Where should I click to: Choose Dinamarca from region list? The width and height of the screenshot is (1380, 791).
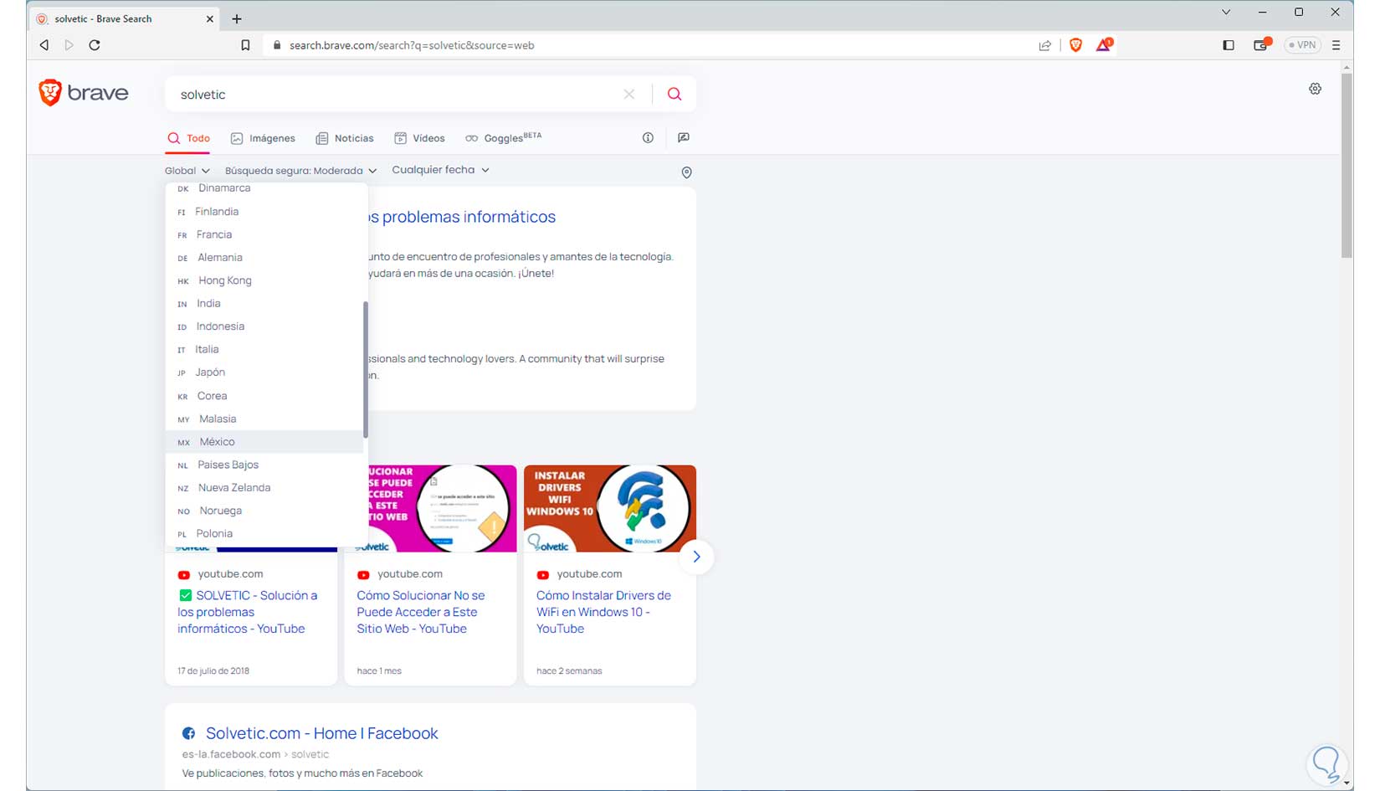(x=266, y=188)
